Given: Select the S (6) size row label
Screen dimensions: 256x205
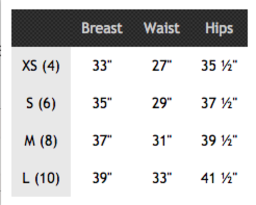Looking at the screenshot, I should (41, 103).
